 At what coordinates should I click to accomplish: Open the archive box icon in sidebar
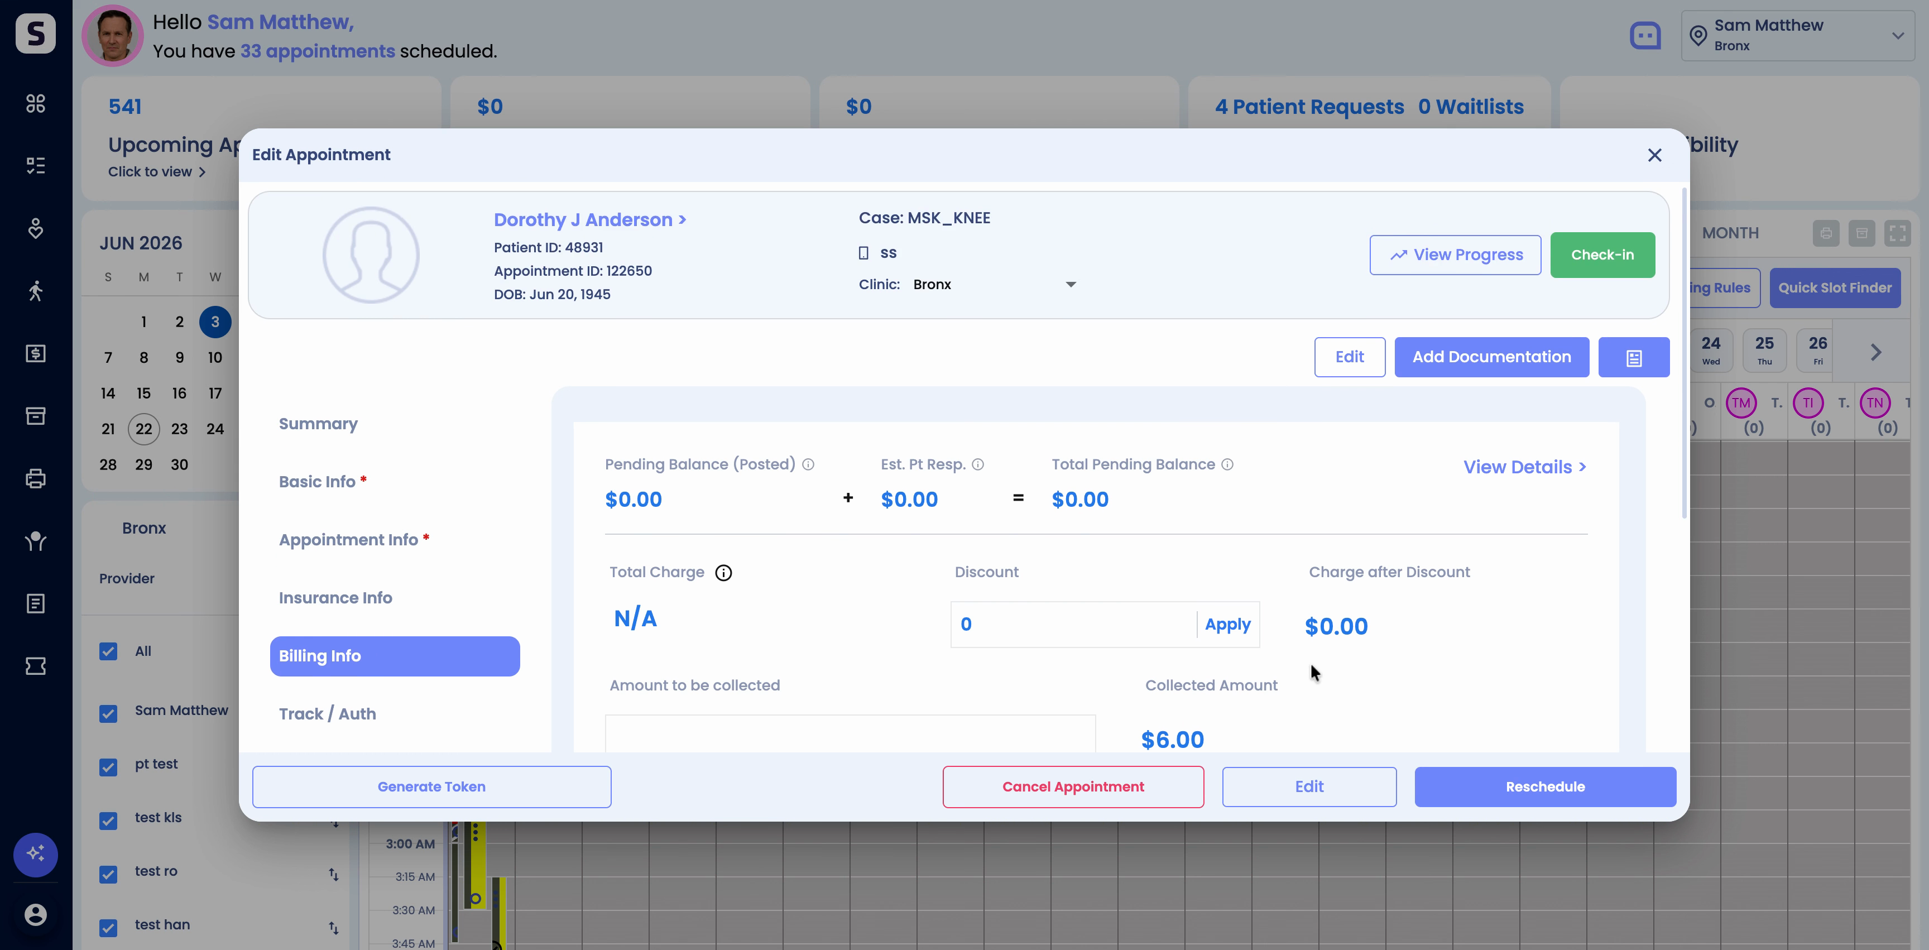[35, 415]
